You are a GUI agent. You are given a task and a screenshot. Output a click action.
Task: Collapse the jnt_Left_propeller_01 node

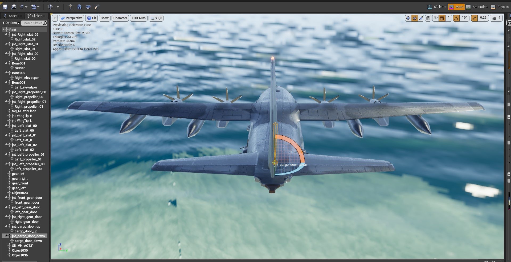tap(6, 154)
